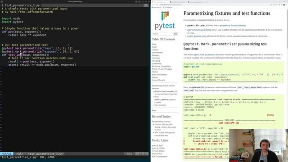The image size is (288, 162).
Task: Open Contents link in sidebar
Action: click(x=155, y=49)
